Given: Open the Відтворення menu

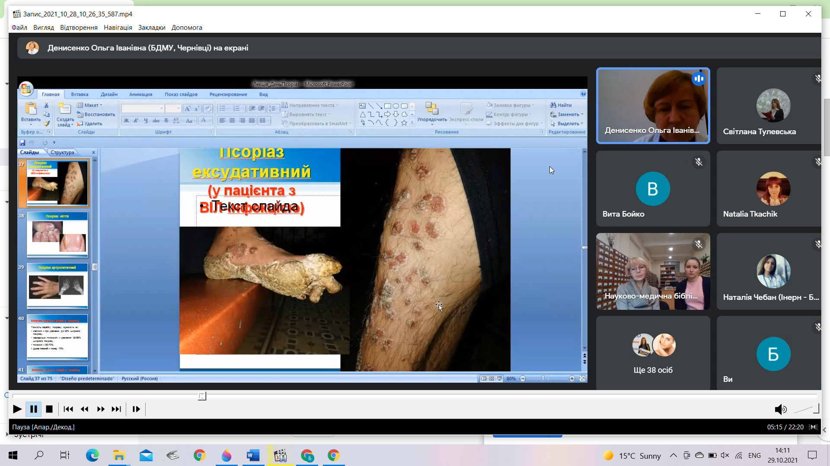Looking at the screenshot, I should tap(79, 27).
